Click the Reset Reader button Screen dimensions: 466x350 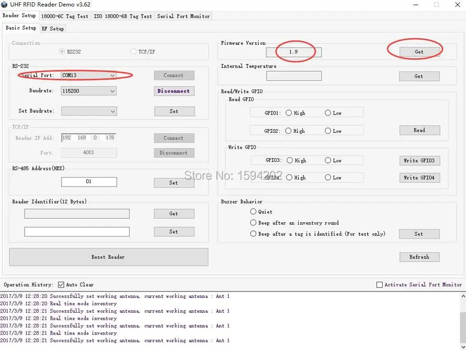point(108,257)
